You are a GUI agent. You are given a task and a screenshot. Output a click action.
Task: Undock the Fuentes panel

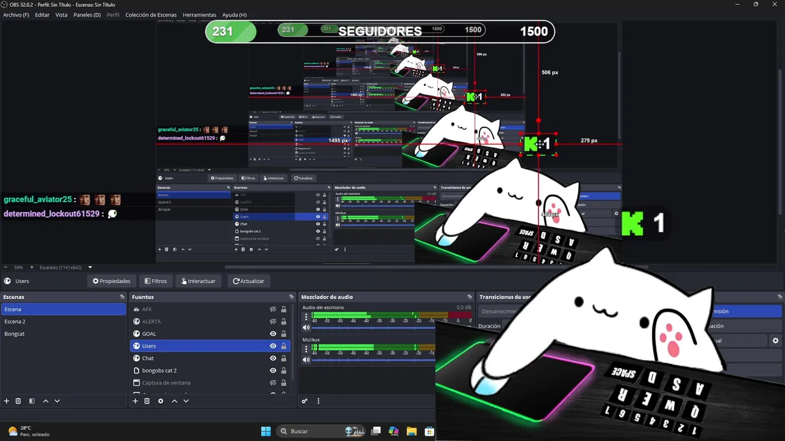tap(291, 297)
